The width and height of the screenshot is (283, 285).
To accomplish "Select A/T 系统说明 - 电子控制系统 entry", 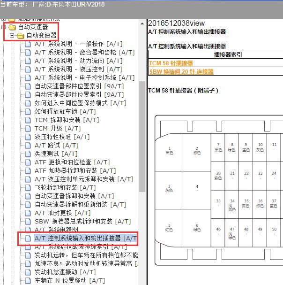I will pos(84,78).
